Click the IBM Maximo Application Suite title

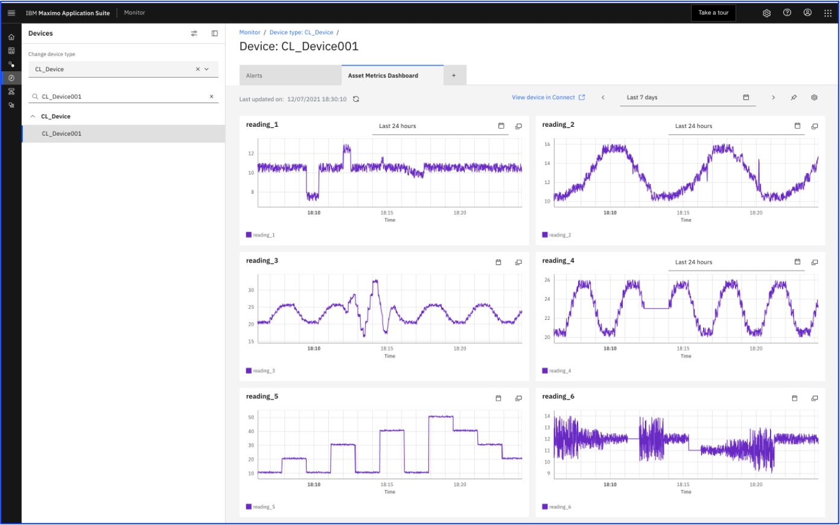coord(68,13)
